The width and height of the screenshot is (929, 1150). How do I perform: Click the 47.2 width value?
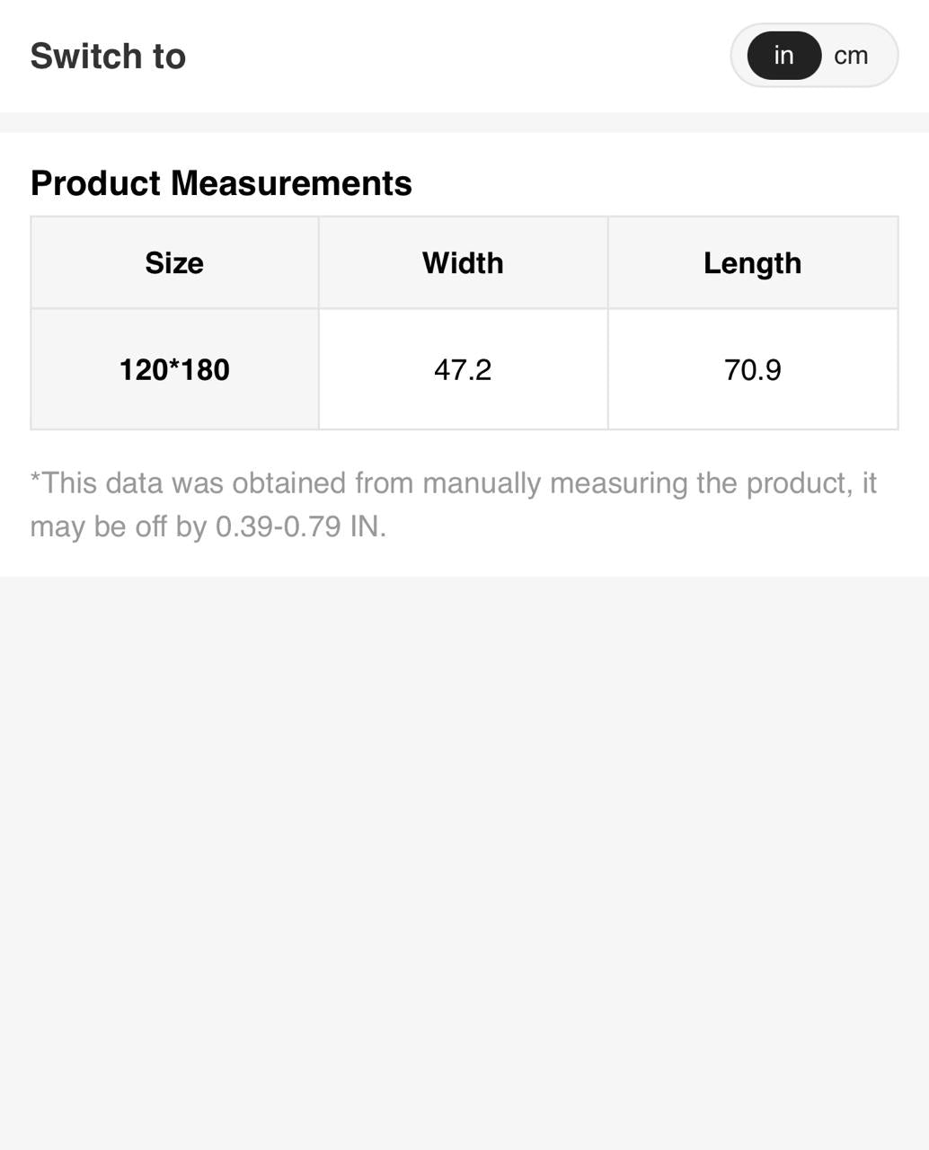coord(463,370)
